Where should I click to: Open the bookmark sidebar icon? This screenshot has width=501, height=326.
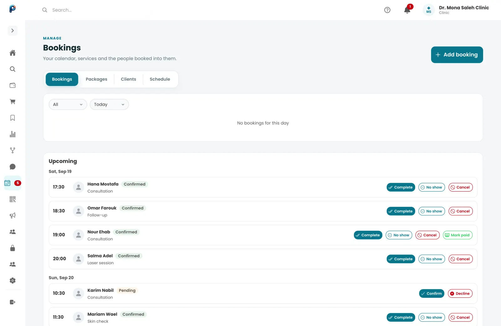pyautogui.click(x=13, y=118)
